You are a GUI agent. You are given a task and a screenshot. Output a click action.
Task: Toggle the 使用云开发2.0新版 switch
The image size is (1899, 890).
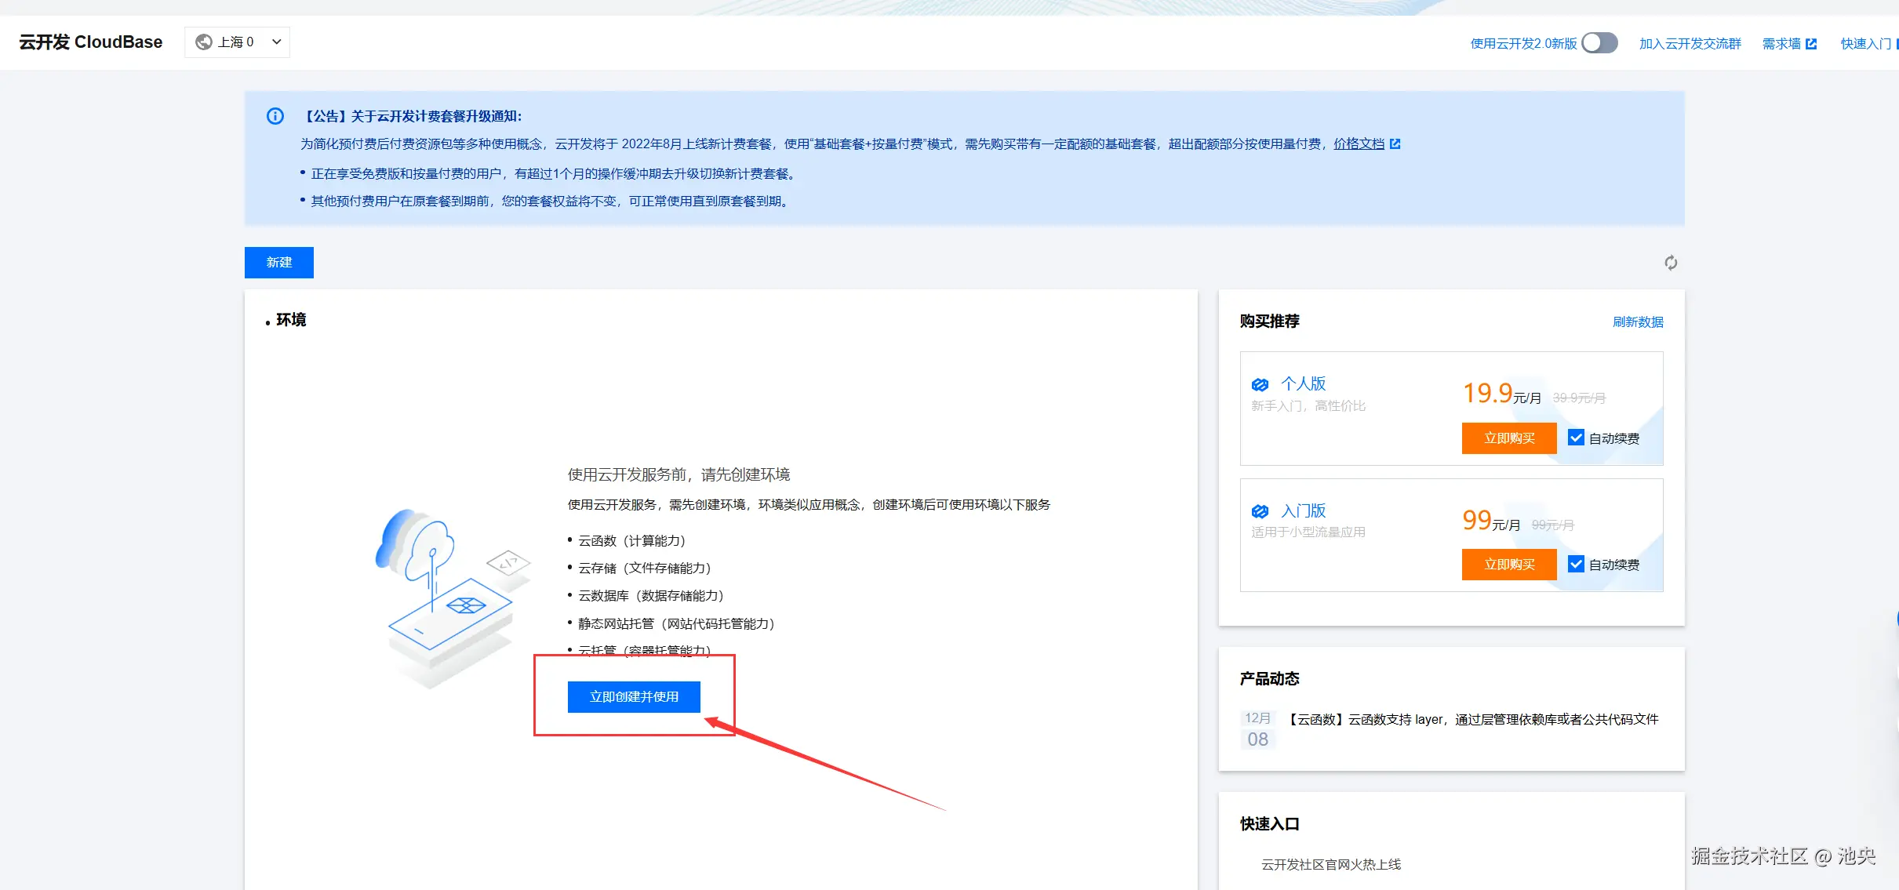pyautogui.click(x=1599, y=43)
